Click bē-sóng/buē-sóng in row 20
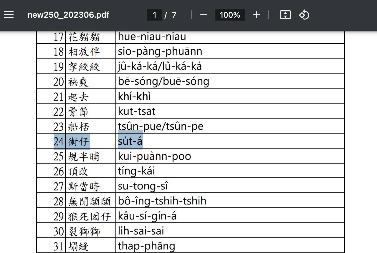The width and height of the screenshot is (377, 253). click(x=163, y=81)
